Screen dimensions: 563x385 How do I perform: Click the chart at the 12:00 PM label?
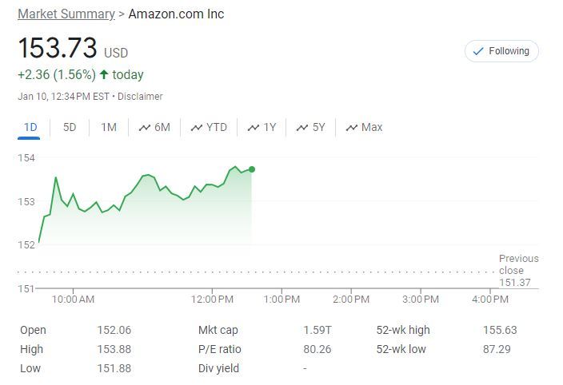point(213,300)
